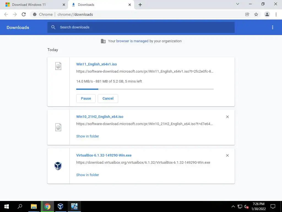The width and height of the screenshot is (282, 212).
Task: Open the VirtualBox-6.1.32-149290-Win.exe link
Action: coord(104,155)
